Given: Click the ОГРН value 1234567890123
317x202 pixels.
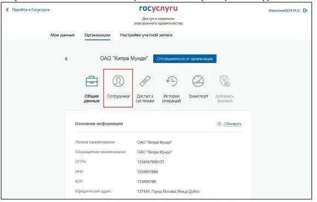Looking at the screenshot, I should (x=151, y=162).
